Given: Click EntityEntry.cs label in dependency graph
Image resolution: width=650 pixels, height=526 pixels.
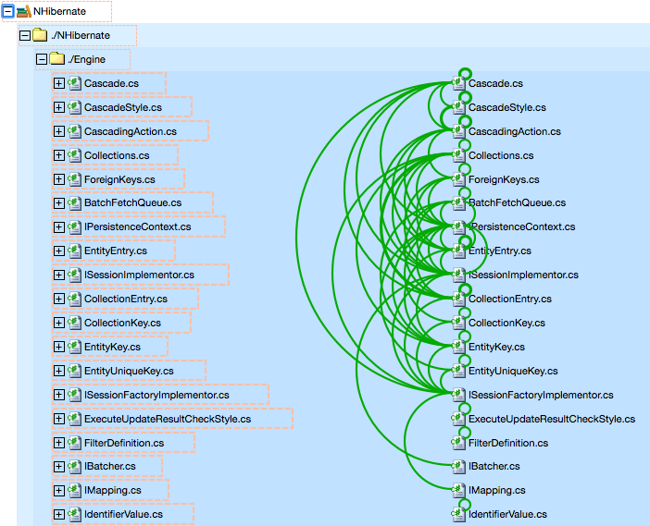Looking at the screenshot, I should pyautogui.click(x=500, y=251).
